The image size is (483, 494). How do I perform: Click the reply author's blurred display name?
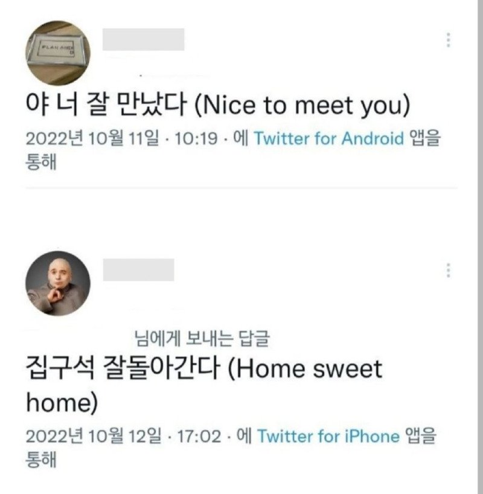pyautogui.click(x=138, y=270)
